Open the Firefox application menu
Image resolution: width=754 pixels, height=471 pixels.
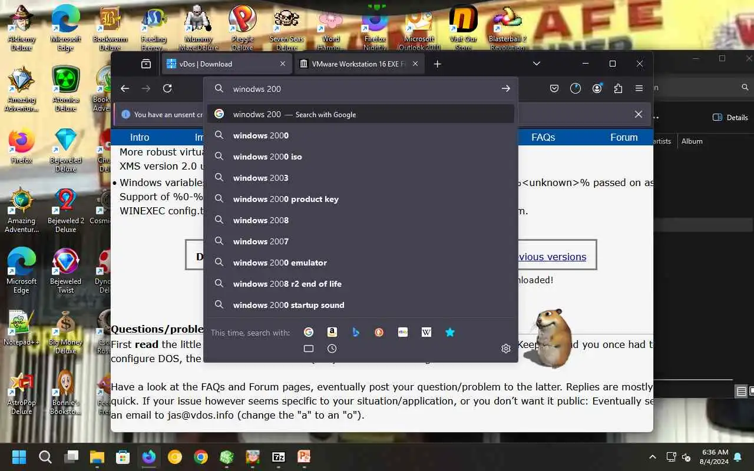(x=639, y=88)
